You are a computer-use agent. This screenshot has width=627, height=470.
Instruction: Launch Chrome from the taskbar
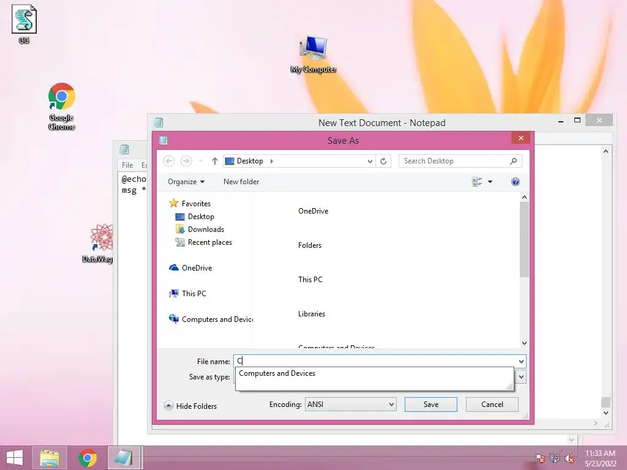click(x=88, y=458)
